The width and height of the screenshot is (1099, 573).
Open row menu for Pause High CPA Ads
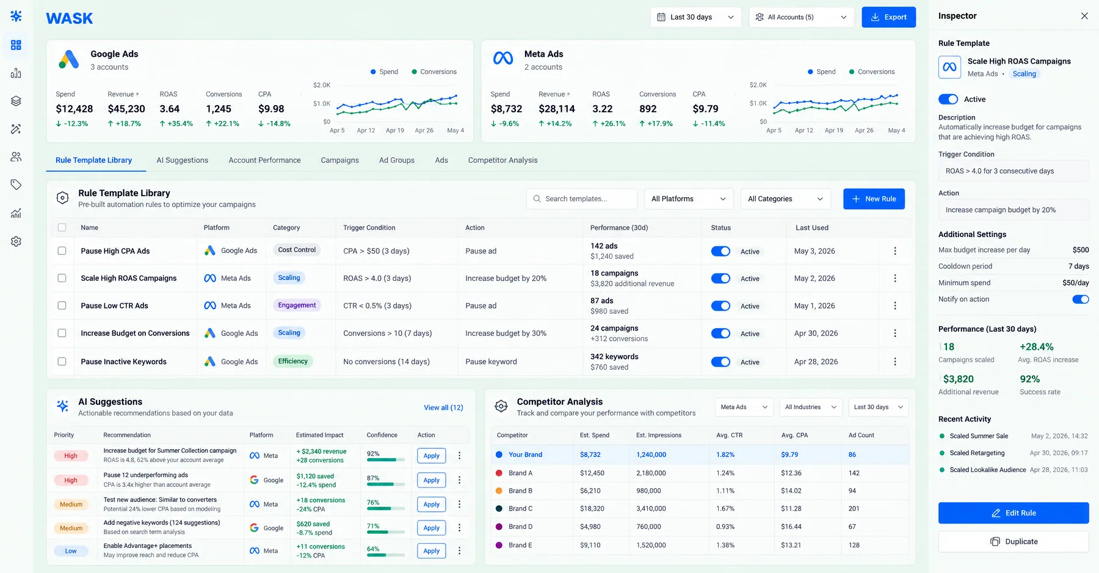[895, 251]
